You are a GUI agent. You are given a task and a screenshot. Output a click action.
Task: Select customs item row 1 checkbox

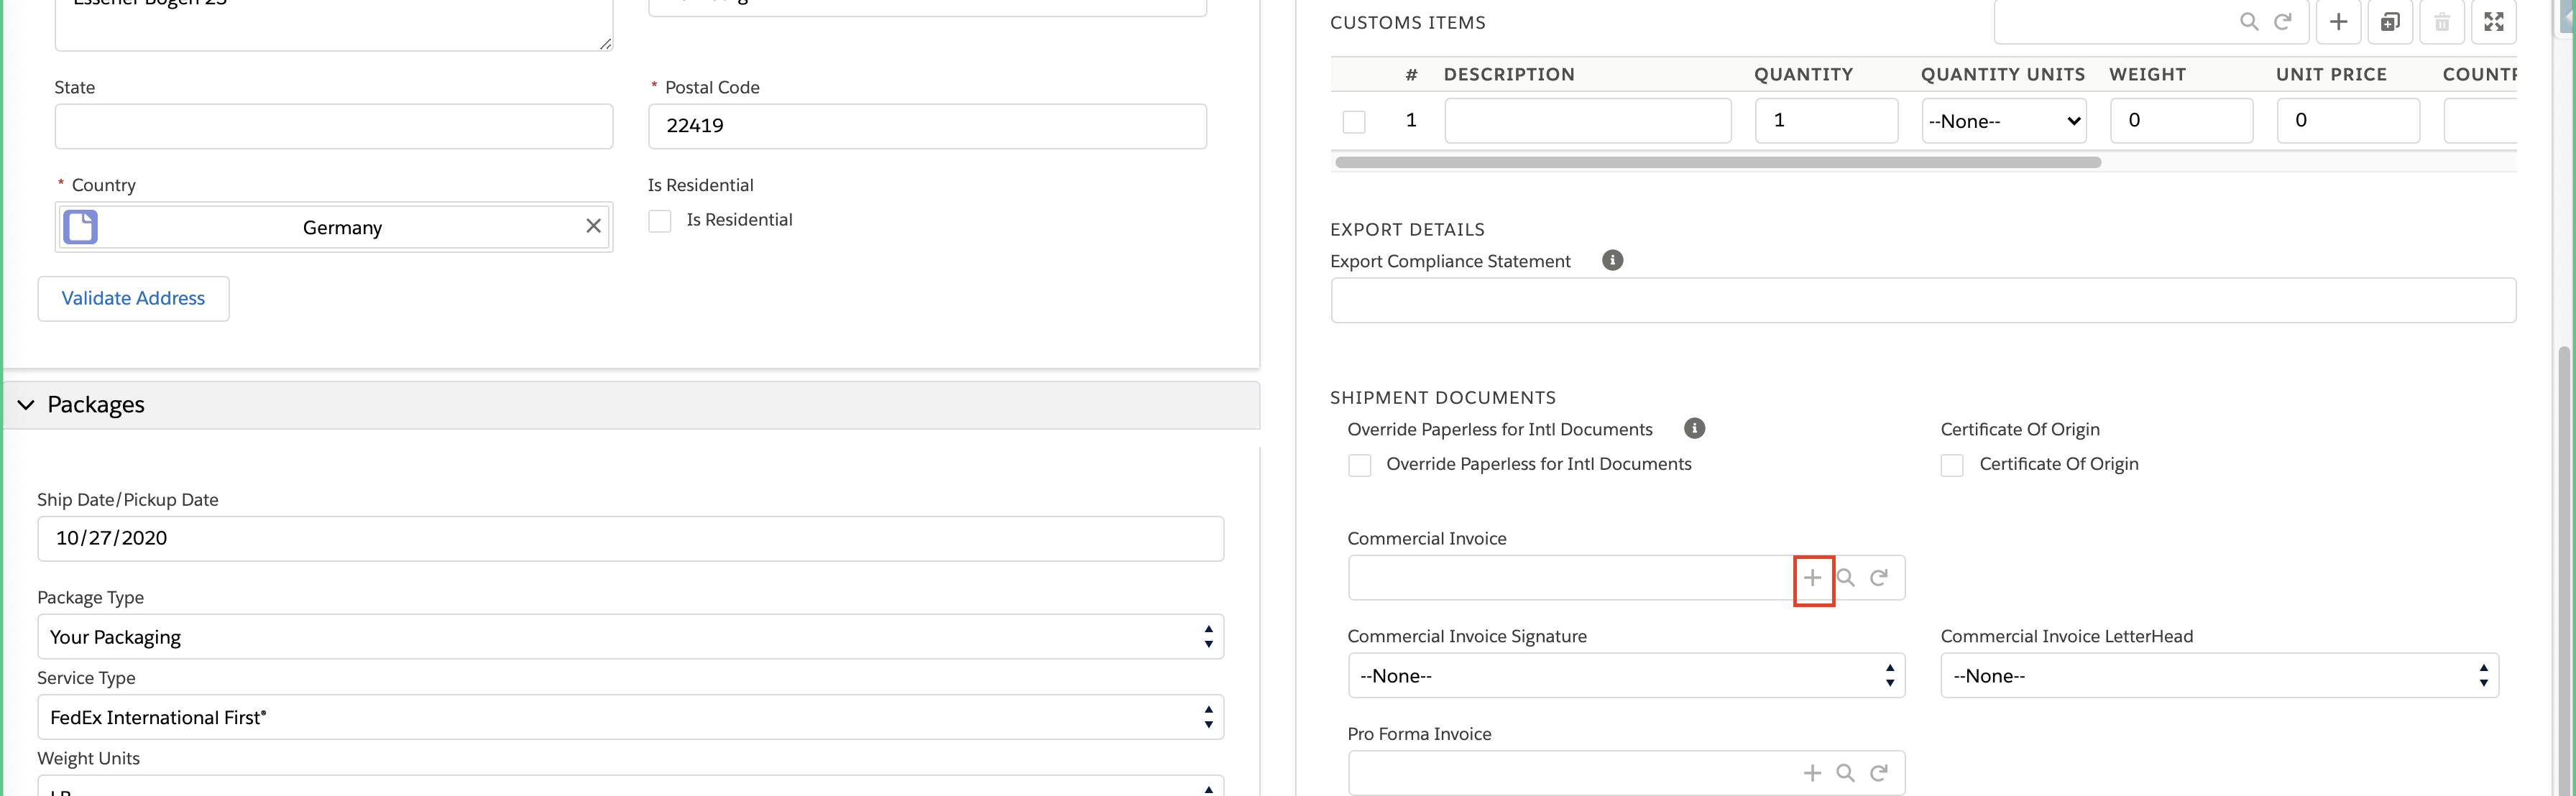point(1354,122)
